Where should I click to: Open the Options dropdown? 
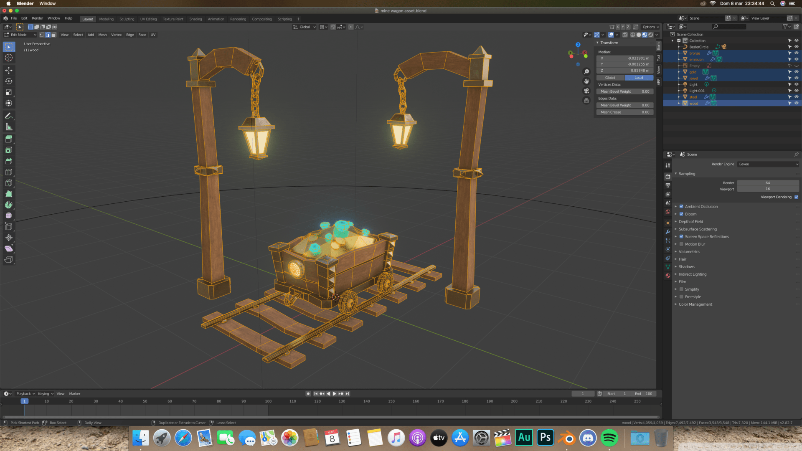(650, 27)
